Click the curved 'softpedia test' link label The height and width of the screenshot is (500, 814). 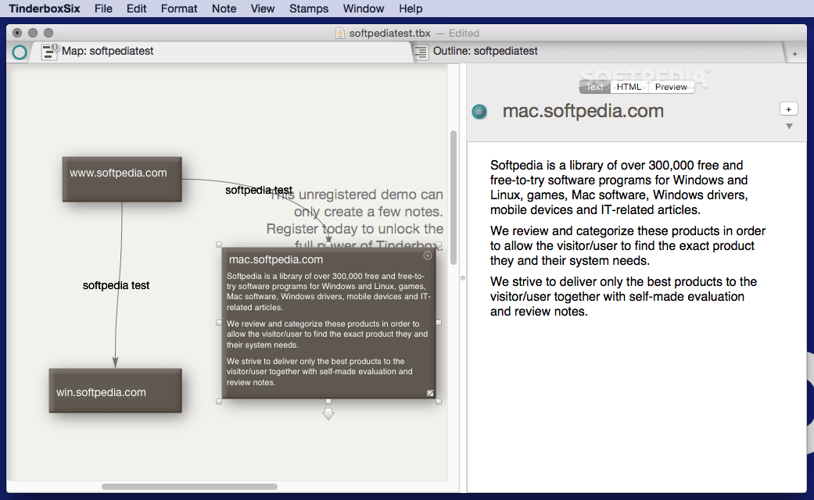coord(259,190)
